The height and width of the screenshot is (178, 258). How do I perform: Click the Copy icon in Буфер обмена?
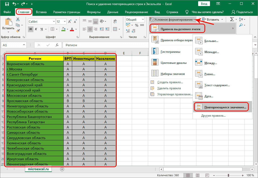tap(18, 25)
